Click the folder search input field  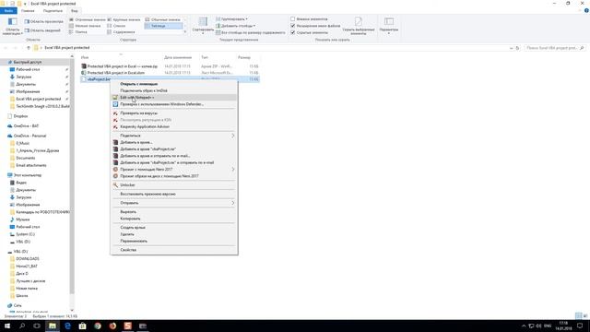555,48
